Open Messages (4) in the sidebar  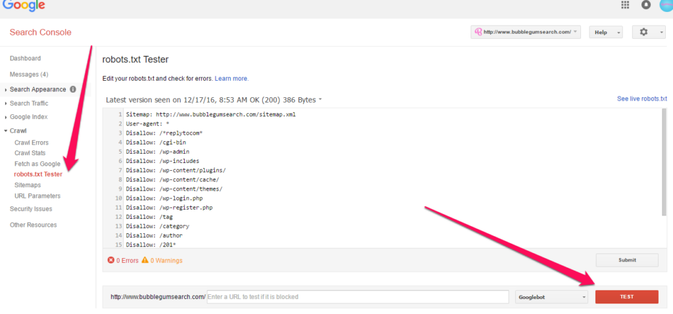tap(29, 74)
